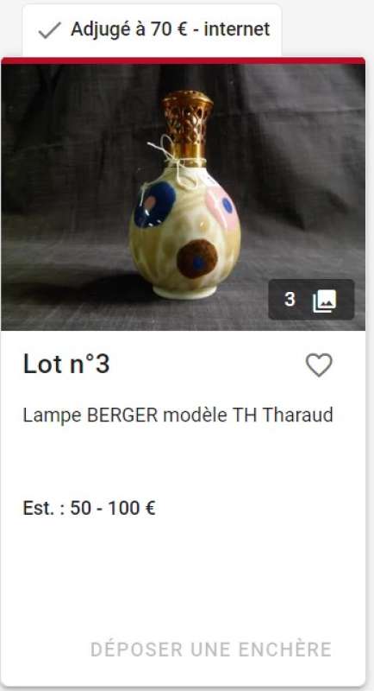
Task: Click the white base of the lamp
Action: point(184,291)
